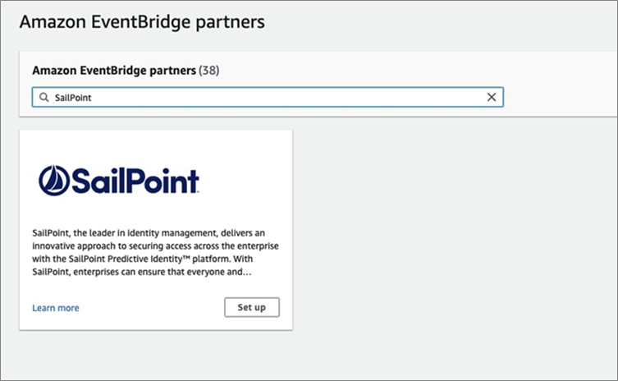Click the large "Amazon EventBridge partners" page title
This screenshot has width=618, height=381.
142,21
